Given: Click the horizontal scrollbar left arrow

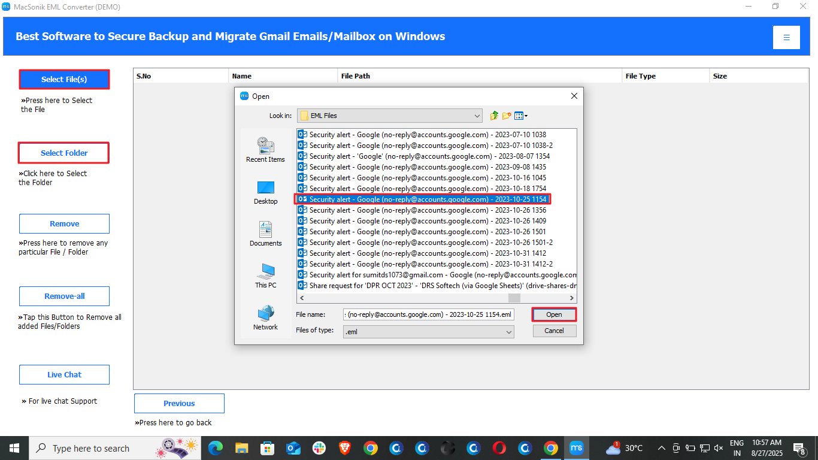Looking at the screenshot, I should click(x=302, y=298).
